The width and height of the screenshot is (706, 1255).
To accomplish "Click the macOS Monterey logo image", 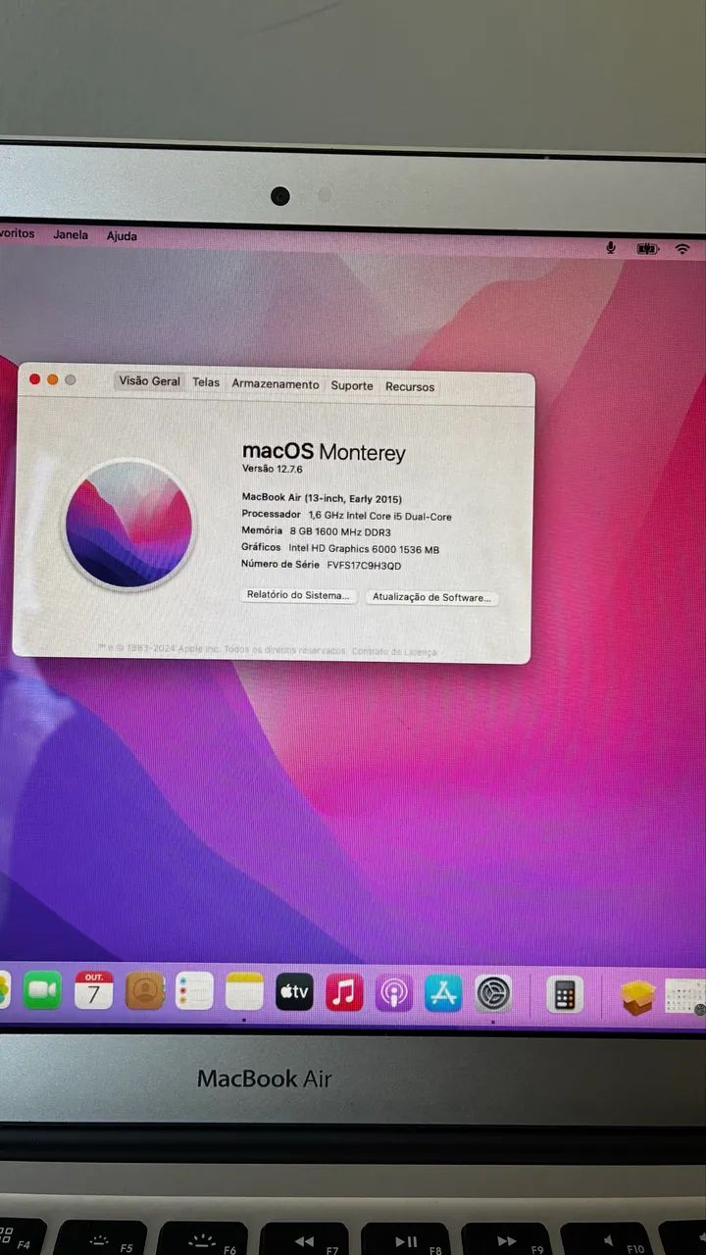I will (x=128, y=526).
